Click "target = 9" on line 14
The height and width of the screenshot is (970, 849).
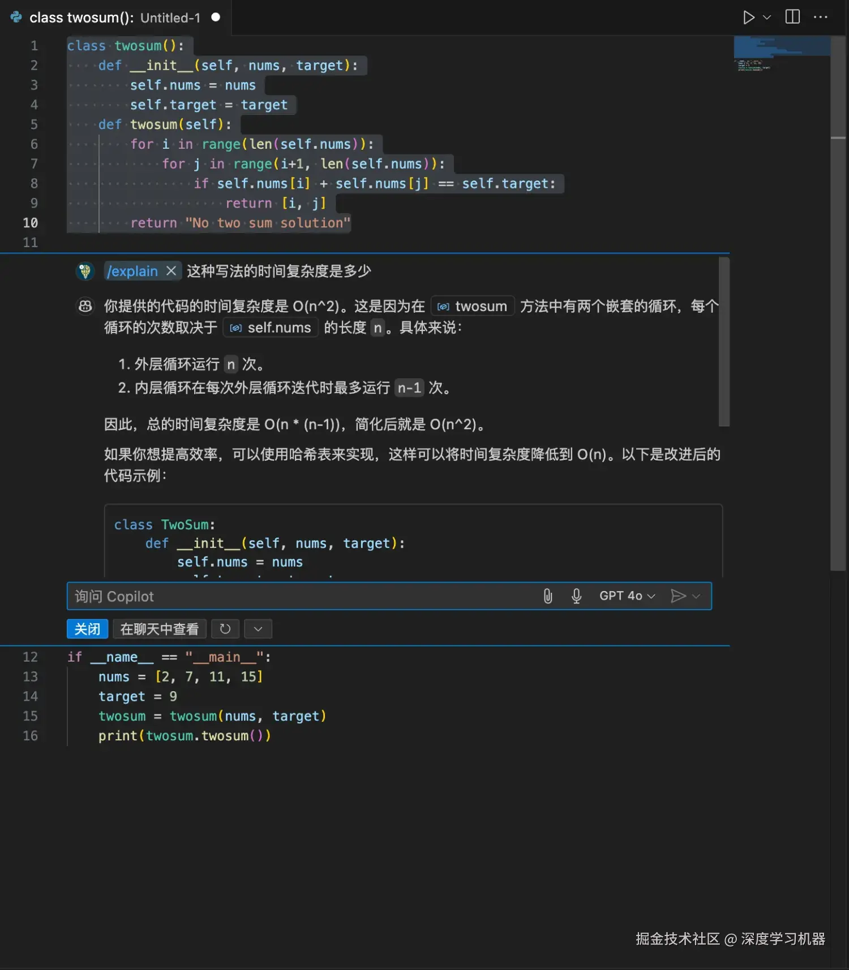(138, 697)
